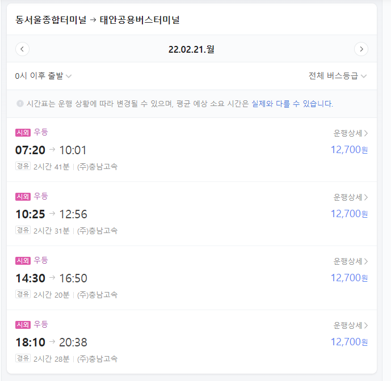
Task: Open the 0시 이후 출발 departure time dropdown
Action: 43,76
